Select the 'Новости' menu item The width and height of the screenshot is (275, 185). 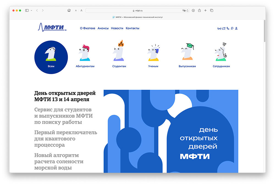pos(117,28)
